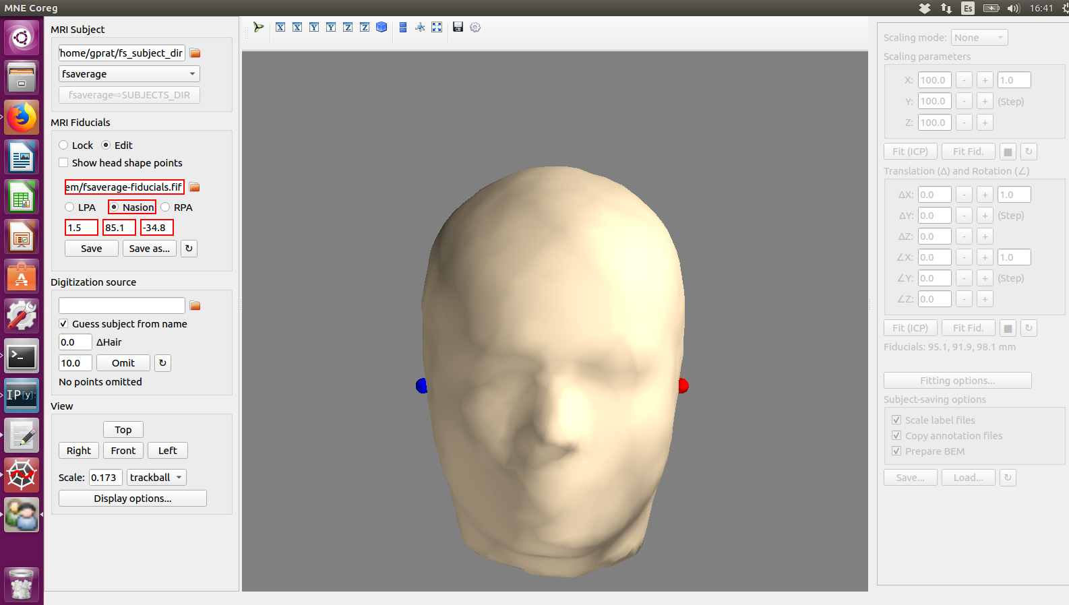Set view along +Z axis (first Z icon)
This screenshot has height=605, width=1069.
(x=348, y=27)
